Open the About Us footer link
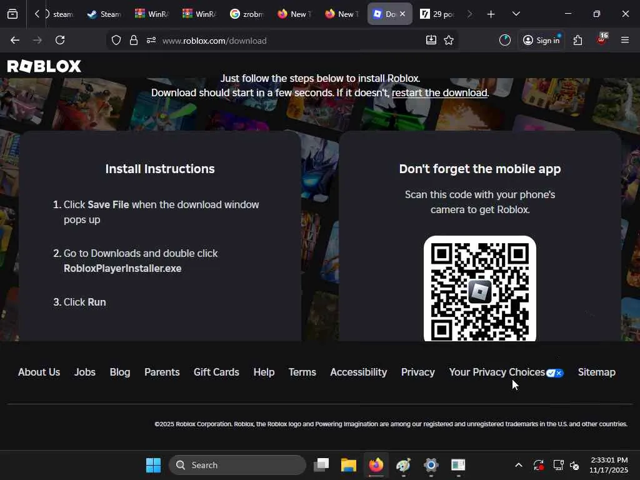Image resolution: width=640 pixels, height=480 pixels. (39, 372)
